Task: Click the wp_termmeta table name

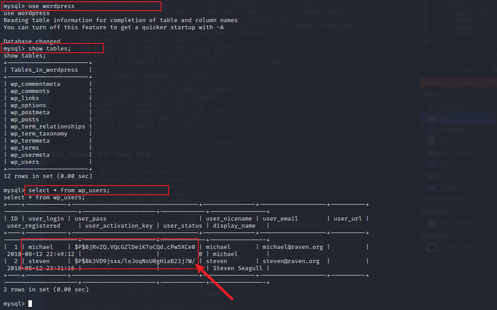Action: [x=30, y=141]
